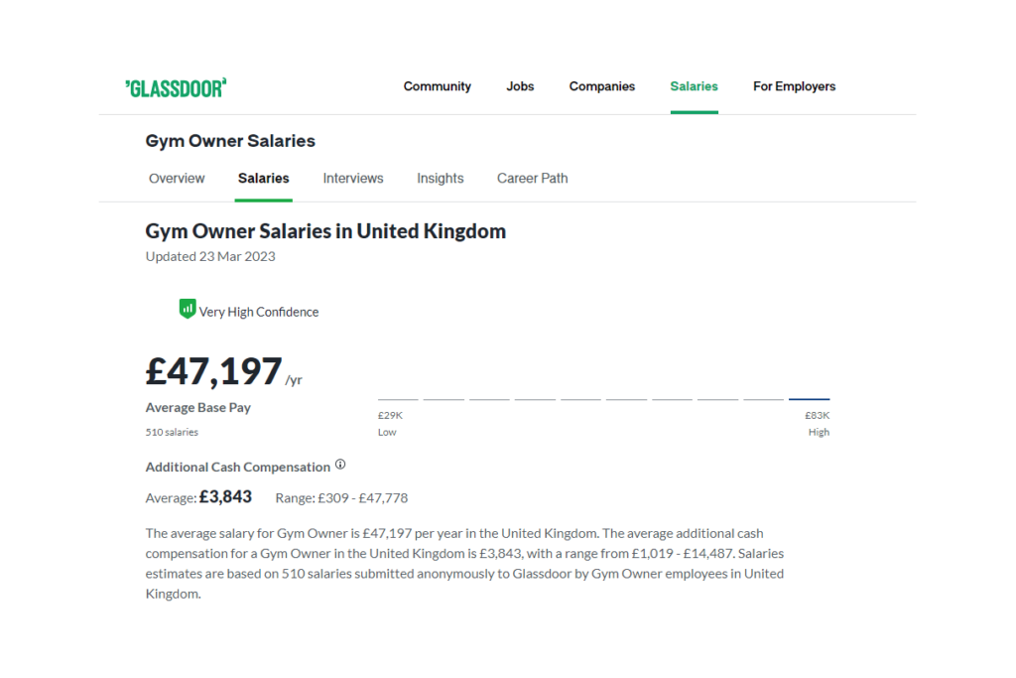
Task: Click the £47,197 average base pay figure
Action: click(214, 371)
